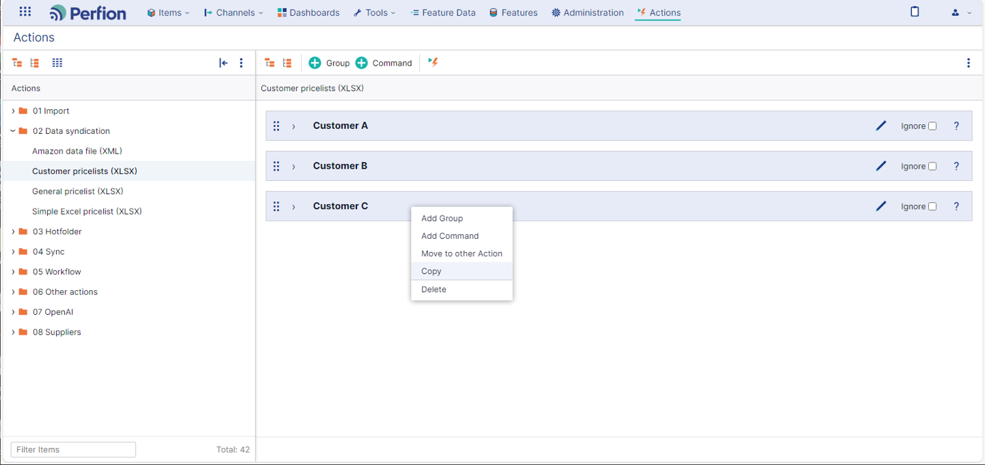Collapse the left Actions panel
The width and height of the screenshot is (985, 465).
223,63
